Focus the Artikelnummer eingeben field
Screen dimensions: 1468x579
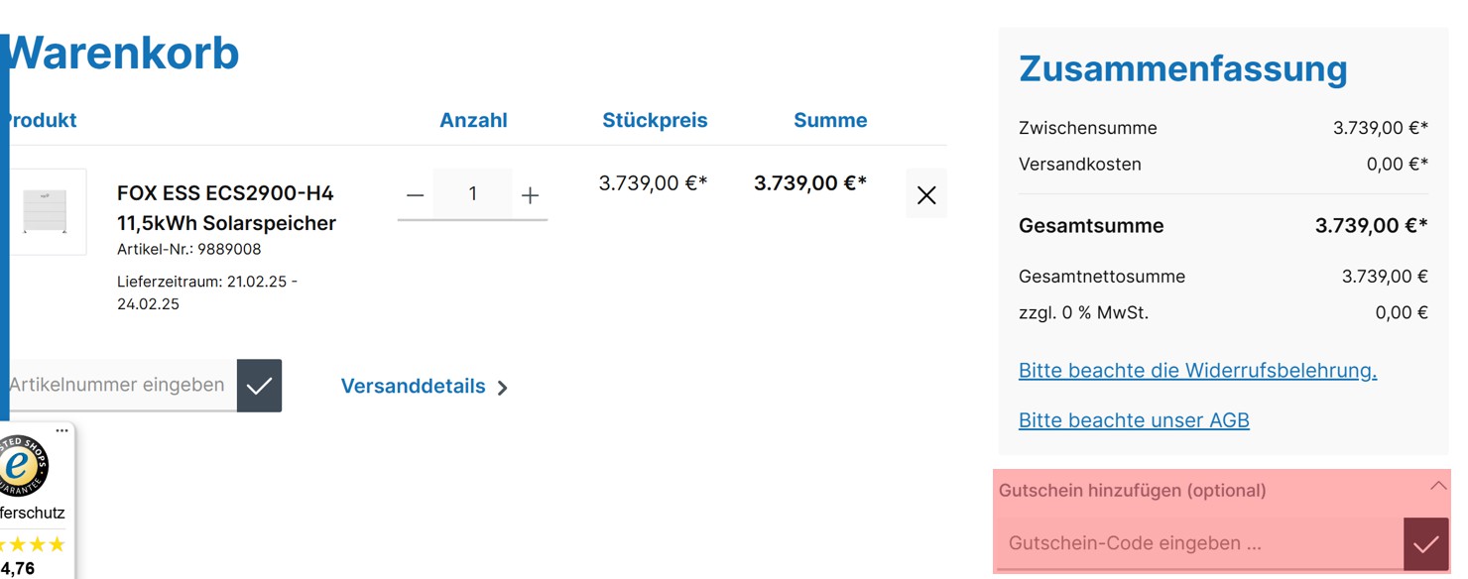pos(120,386)
